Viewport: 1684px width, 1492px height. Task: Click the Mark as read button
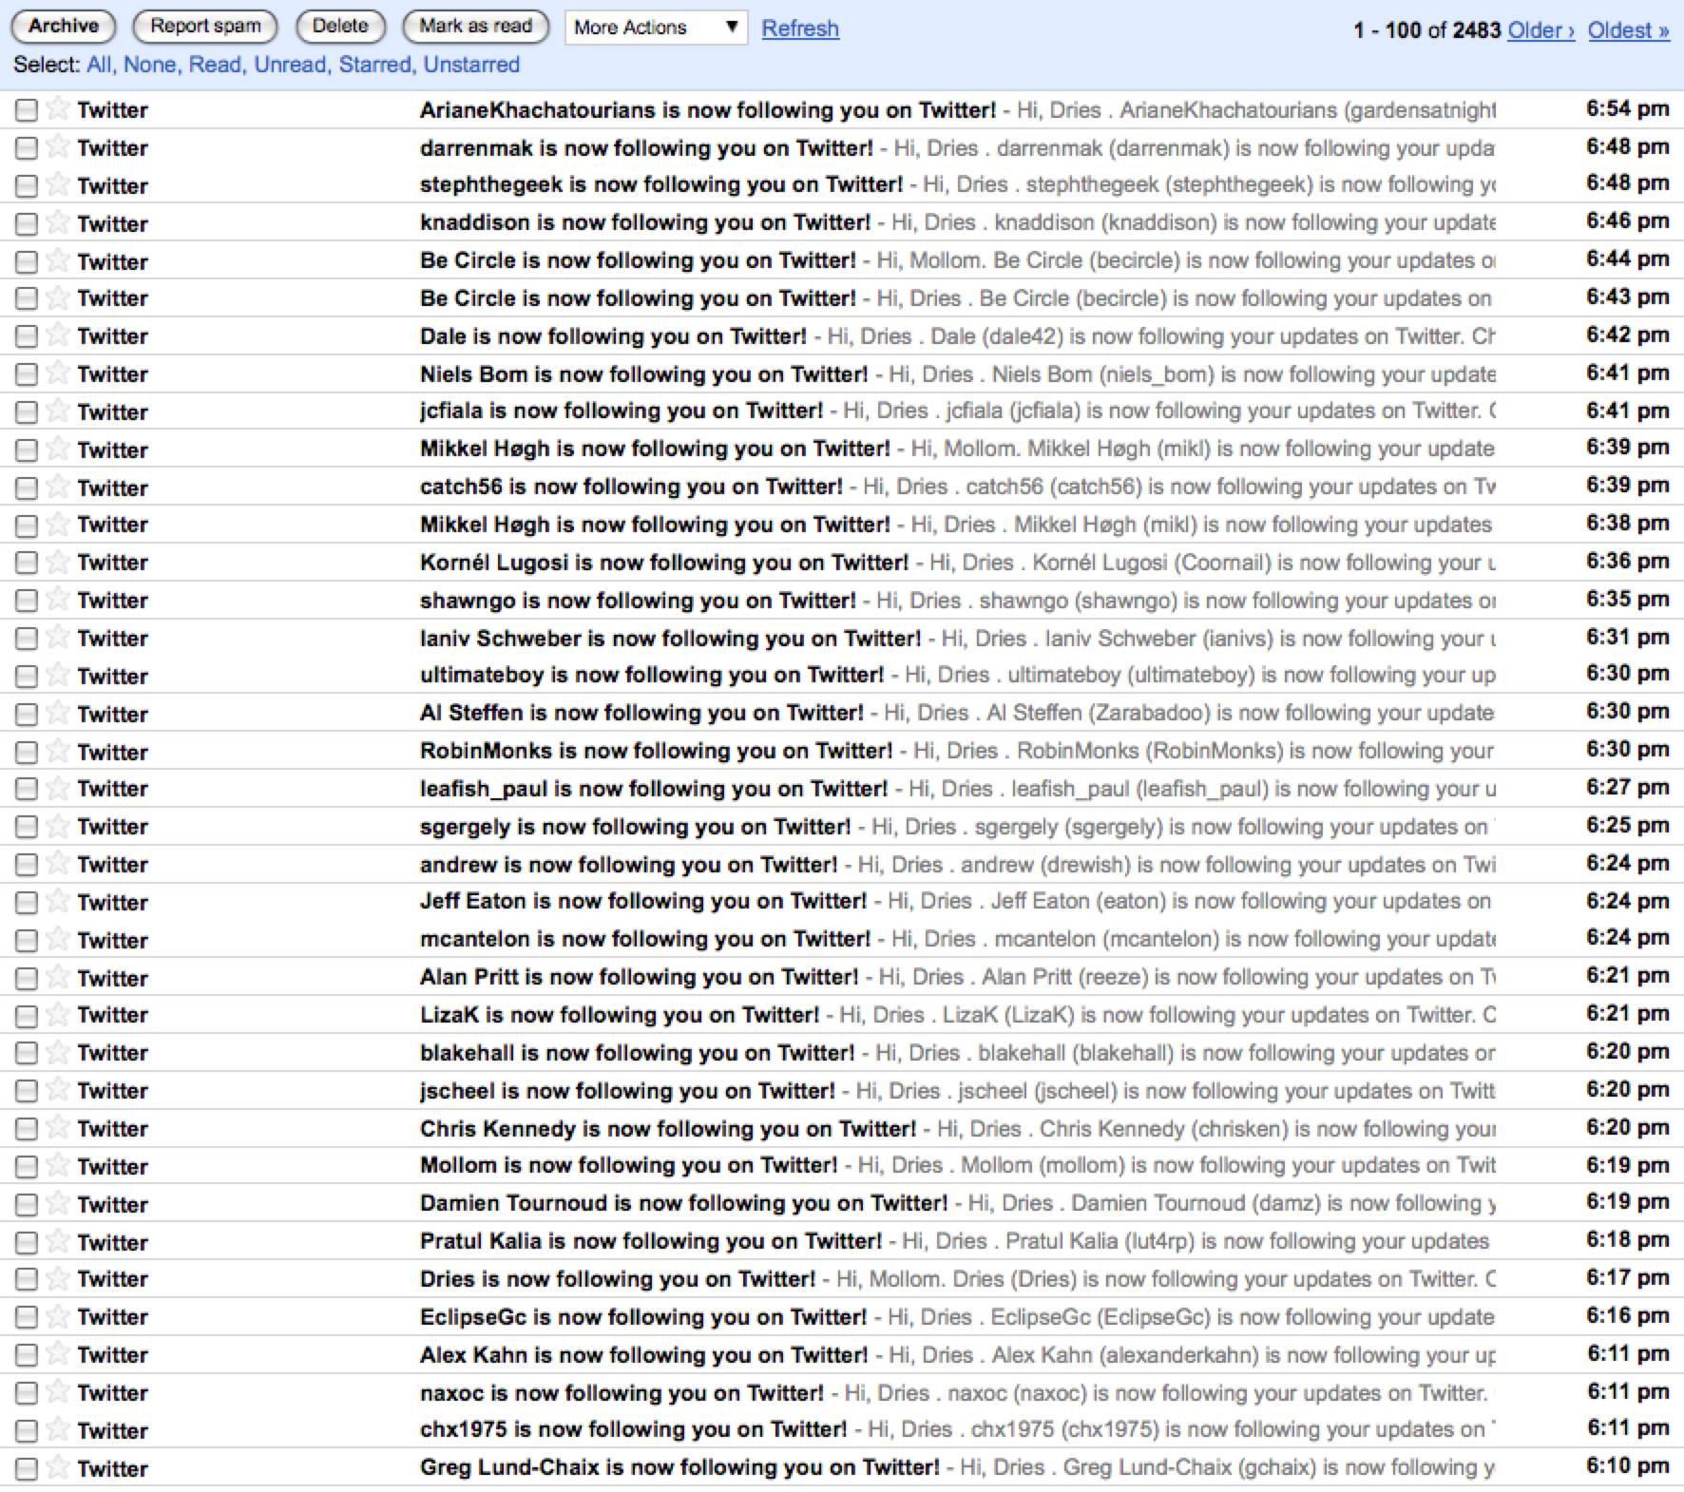tap(476, 27)
